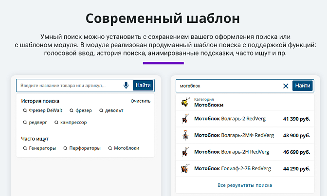Click the Современный шаблон page title
This screenshot has width=327, height=196.
(x=163, y=18)
